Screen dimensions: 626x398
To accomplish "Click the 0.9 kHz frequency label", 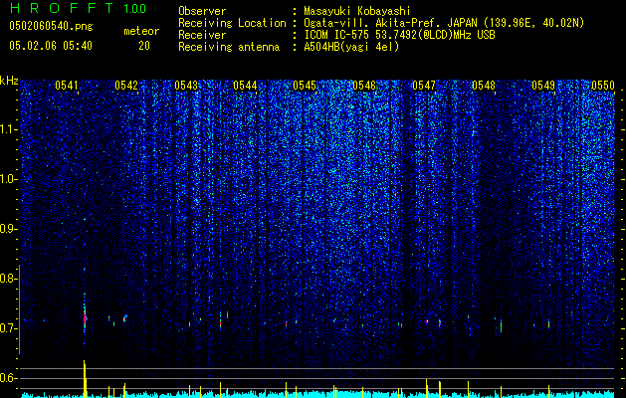I will (x=8, y=229).
